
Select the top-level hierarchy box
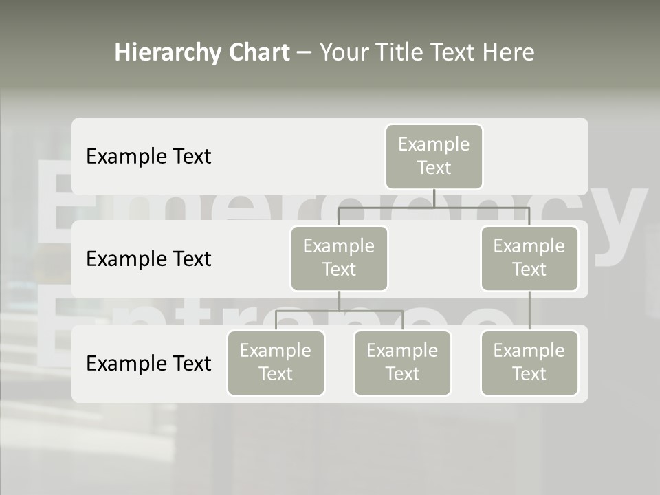[434, 157]
